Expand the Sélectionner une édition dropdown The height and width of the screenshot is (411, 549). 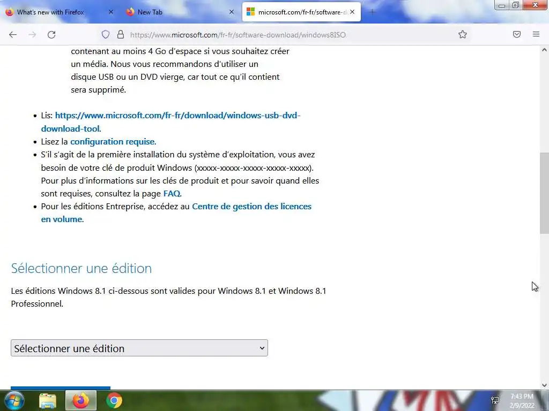139,348
